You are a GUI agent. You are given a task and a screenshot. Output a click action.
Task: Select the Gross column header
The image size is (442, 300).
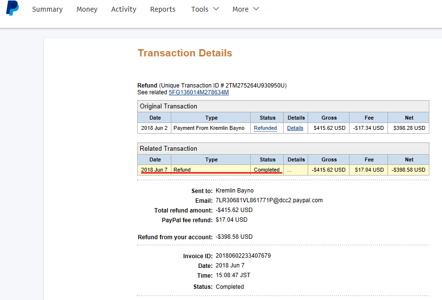(329, 118)
